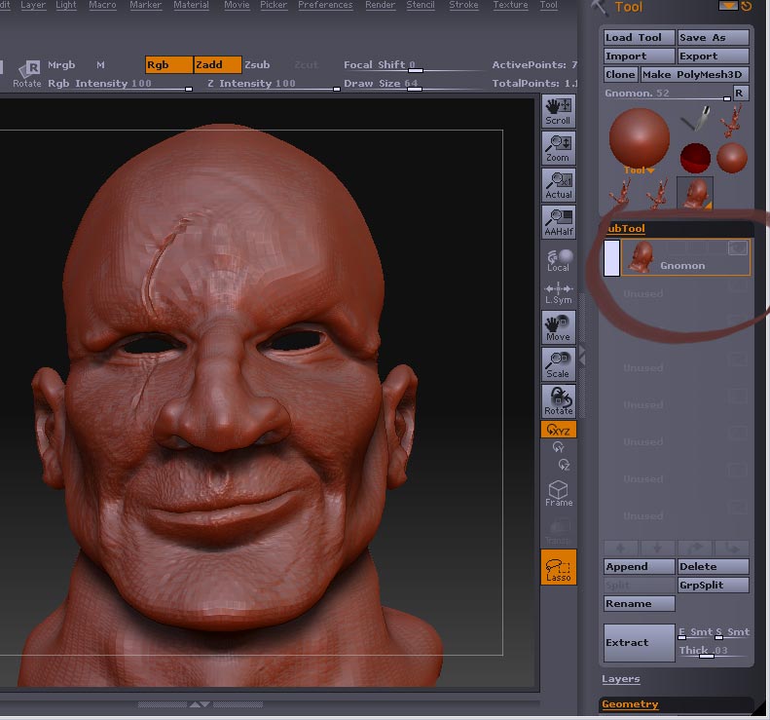
Task: Enable M material mode
Action: [x=100, y=65]
